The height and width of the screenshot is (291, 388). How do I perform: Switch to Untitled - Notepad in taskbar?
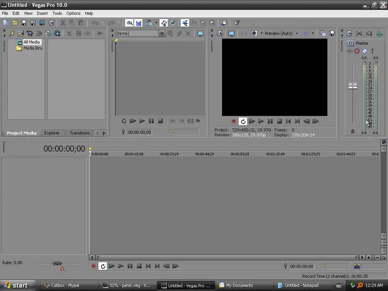coord(301,285)
